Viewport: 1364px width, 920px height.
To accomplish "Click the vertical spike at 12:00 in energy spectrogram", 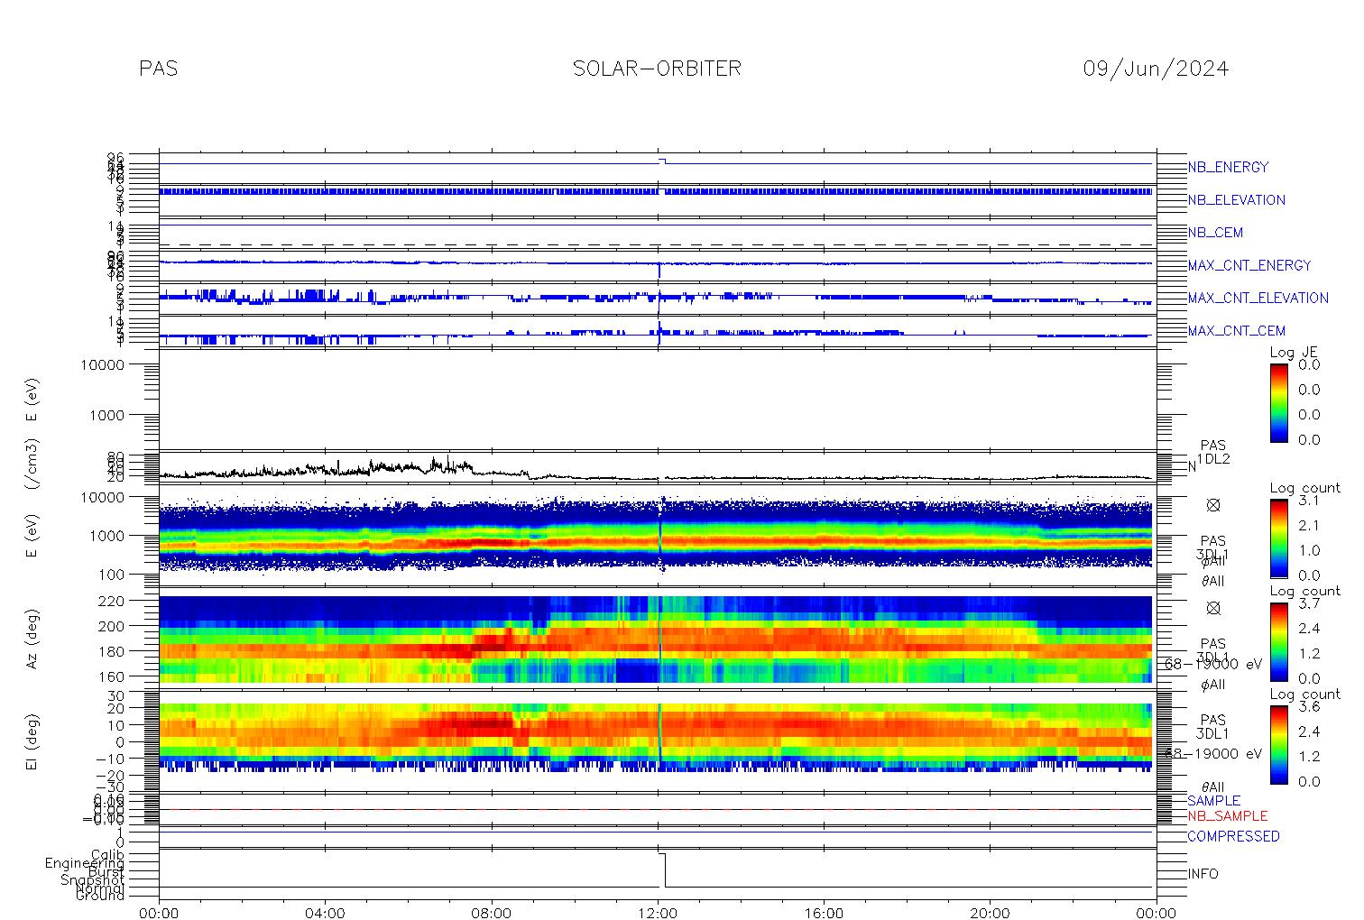I will [661, 534].
